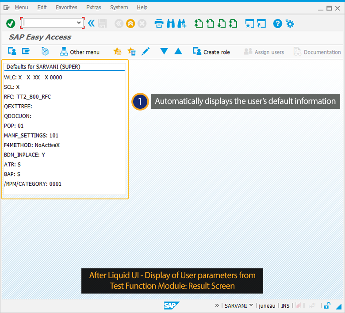Screen dimensions: 345x313
Task: Expand status bar with double arrow
Action: coord(217,305)
